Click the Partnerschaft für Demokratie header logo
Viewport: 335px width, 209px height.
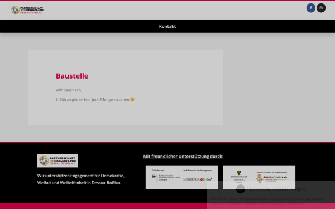(x=27, y=10)
